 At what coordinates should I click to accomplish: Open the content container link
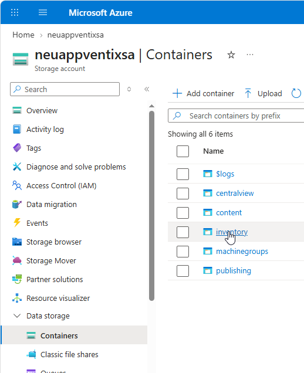click(x=229, y=212)
